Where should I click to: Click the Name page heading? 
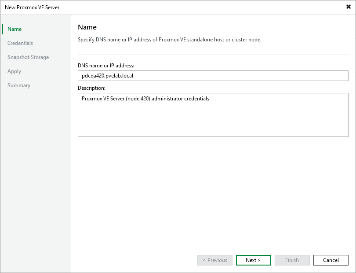coord(87,27)
